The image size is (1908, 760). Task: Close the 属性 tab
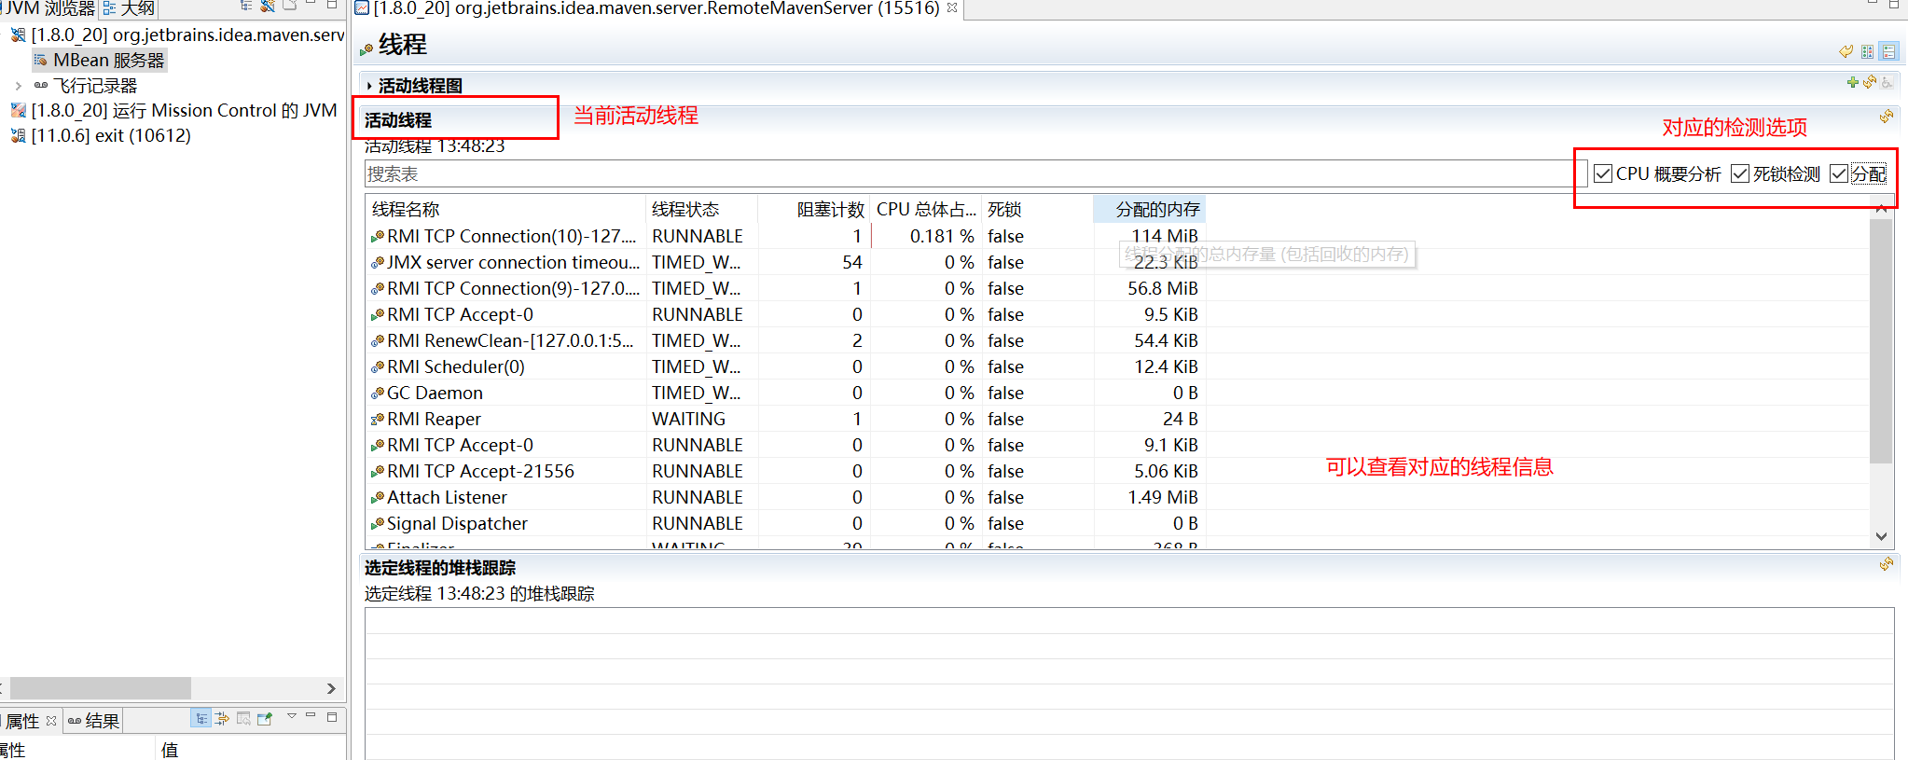click(51, 721)
